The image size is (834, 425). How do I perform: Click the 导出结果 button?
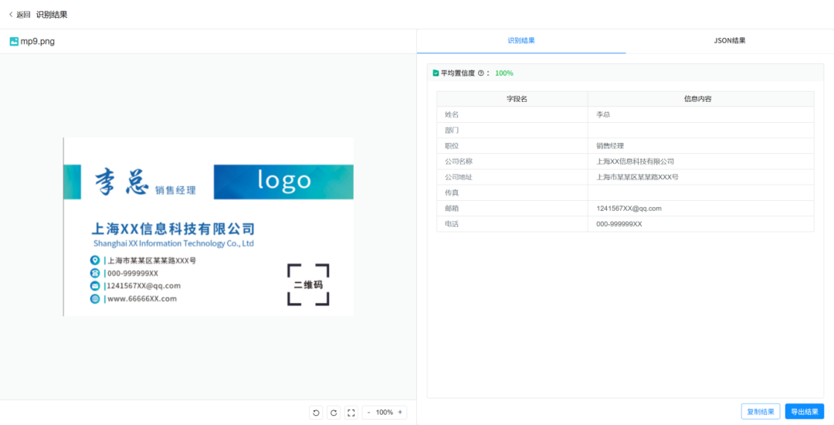(804, 412)
